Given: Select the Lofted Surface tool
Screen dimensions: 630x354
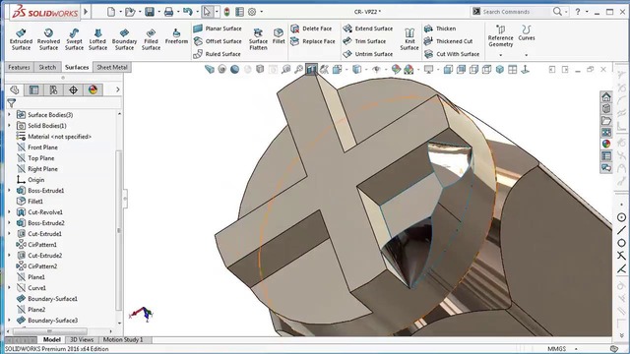Looking at the screenshot, I should pos(97,39).
